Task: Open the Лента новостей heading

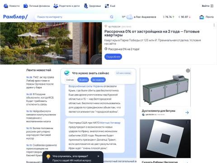Action: [38, 70]
